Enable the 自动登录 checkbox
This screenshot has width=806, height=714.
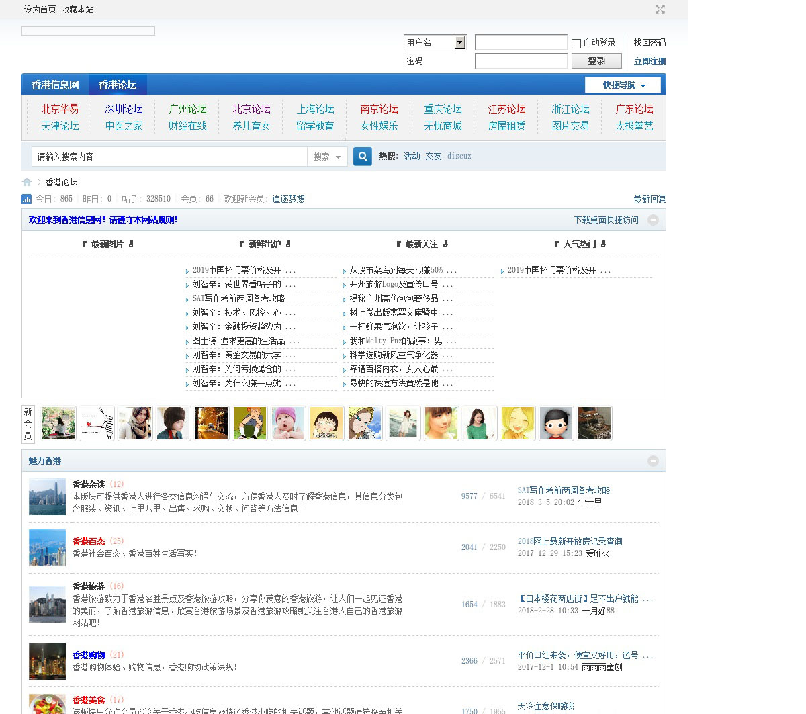point(576,43)
